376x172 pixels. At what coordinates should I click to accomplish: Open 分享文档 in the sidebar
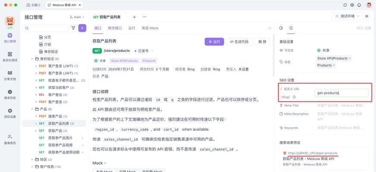coord(10,76)
